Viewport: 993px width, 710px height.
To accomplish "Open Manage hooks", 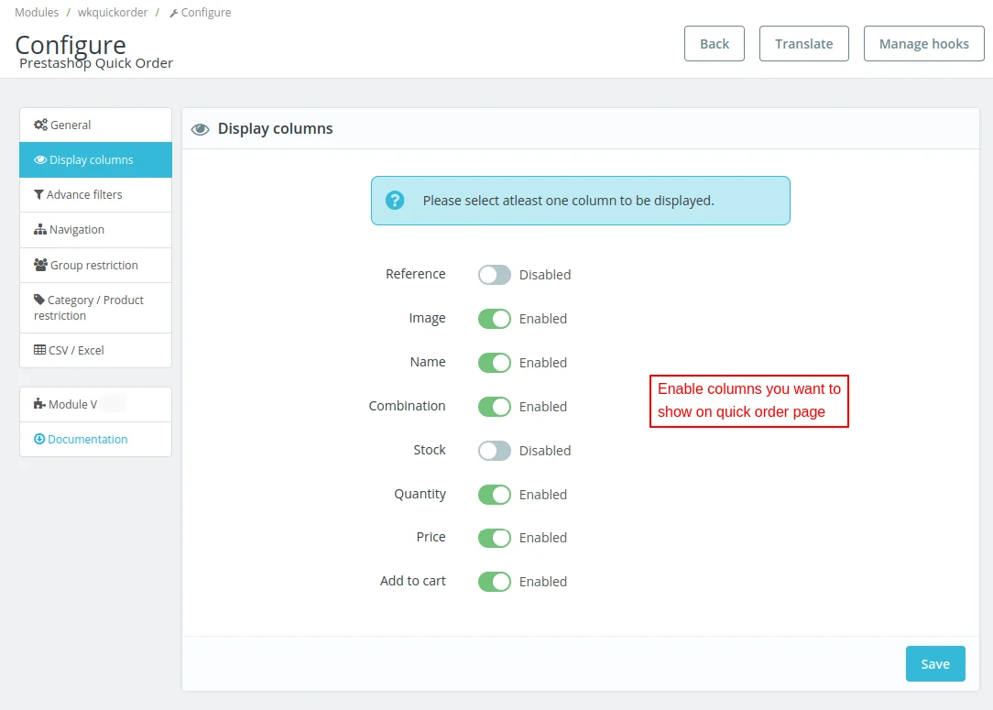I will [924, 44].
